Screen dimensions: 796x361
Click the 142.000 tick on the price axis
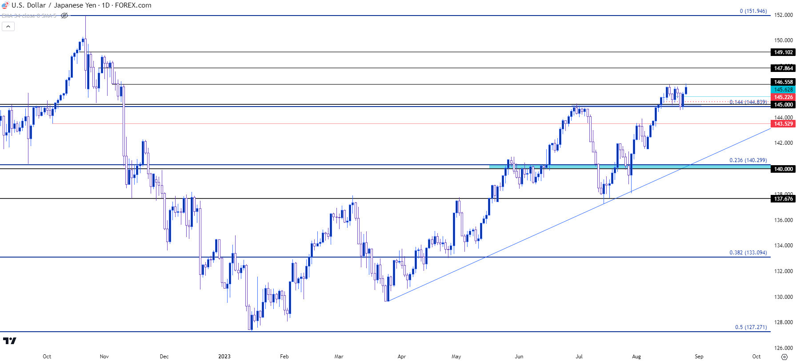click(784, 143)
